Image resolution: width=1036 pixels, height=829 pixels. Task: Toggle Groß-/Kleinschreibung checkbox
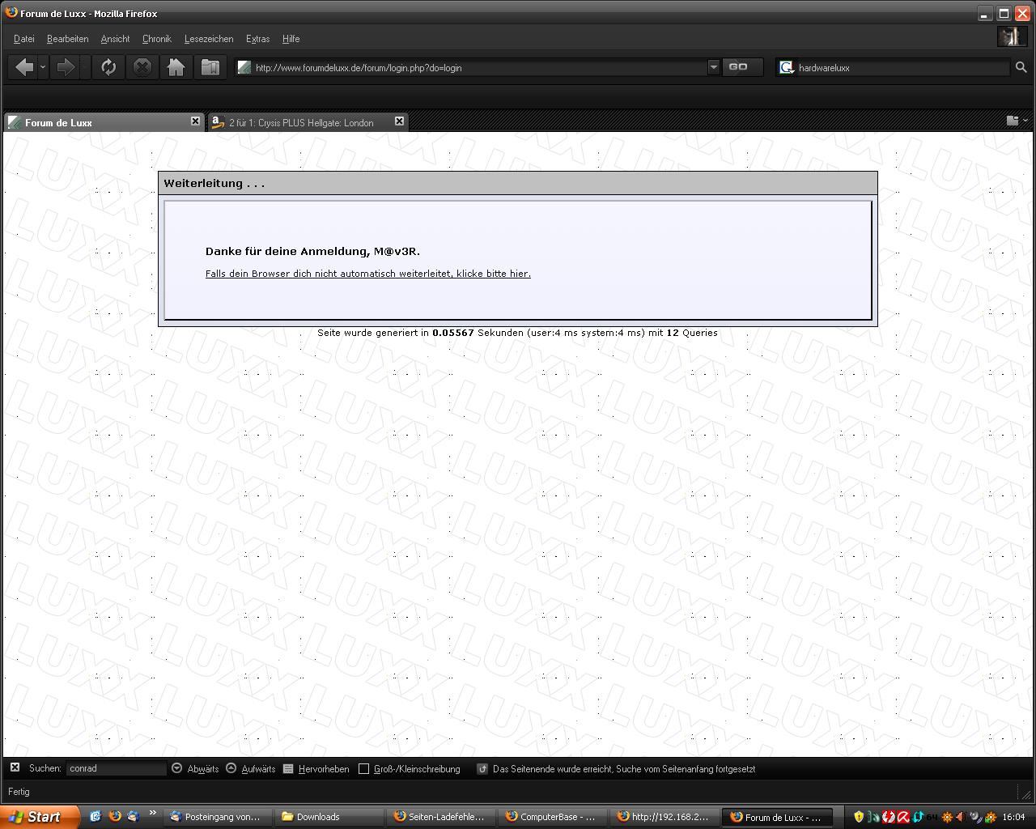click(363, 768)
